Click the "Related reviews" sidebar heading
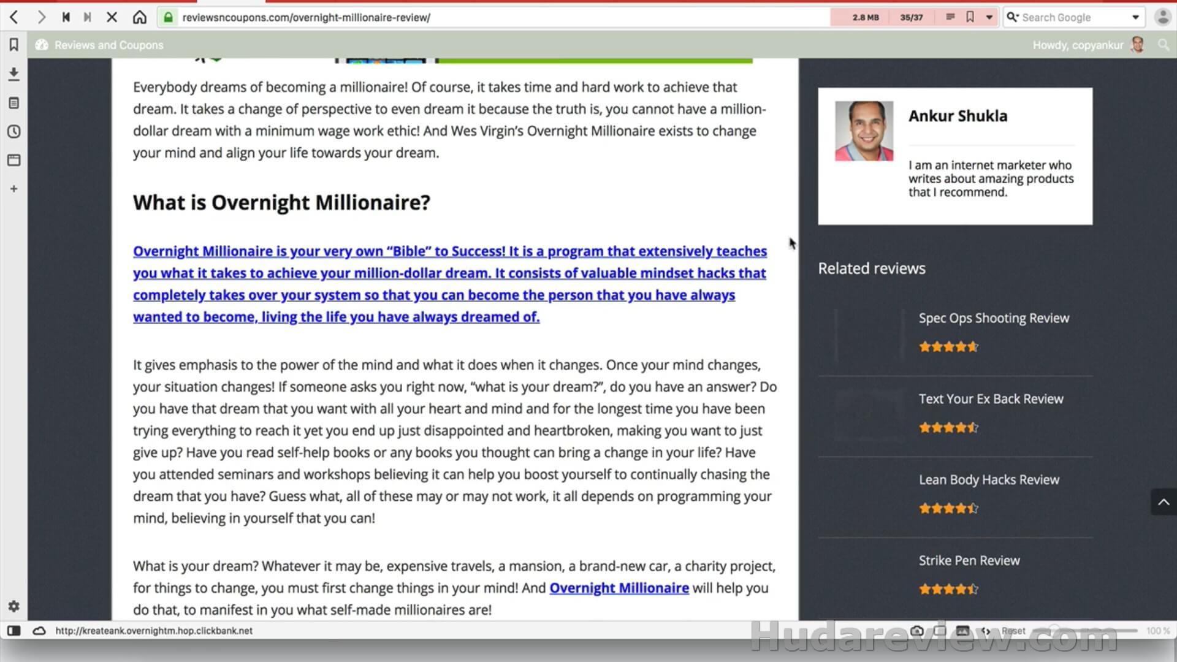Screen dimensions: 1177x662 872,268
